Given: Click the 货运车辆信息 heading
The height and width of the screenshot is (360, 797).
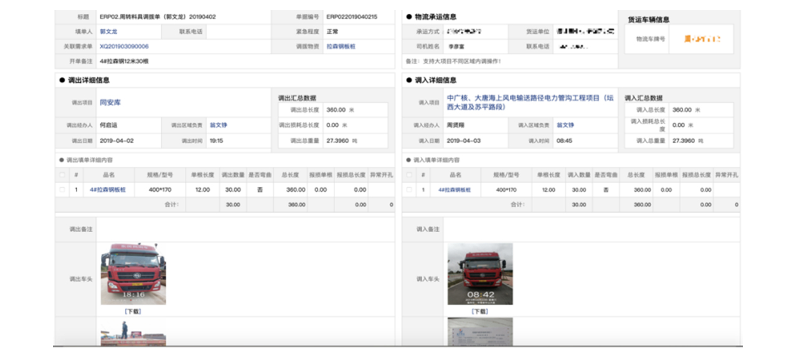Looking at the screenshot, I should point(649,19).
